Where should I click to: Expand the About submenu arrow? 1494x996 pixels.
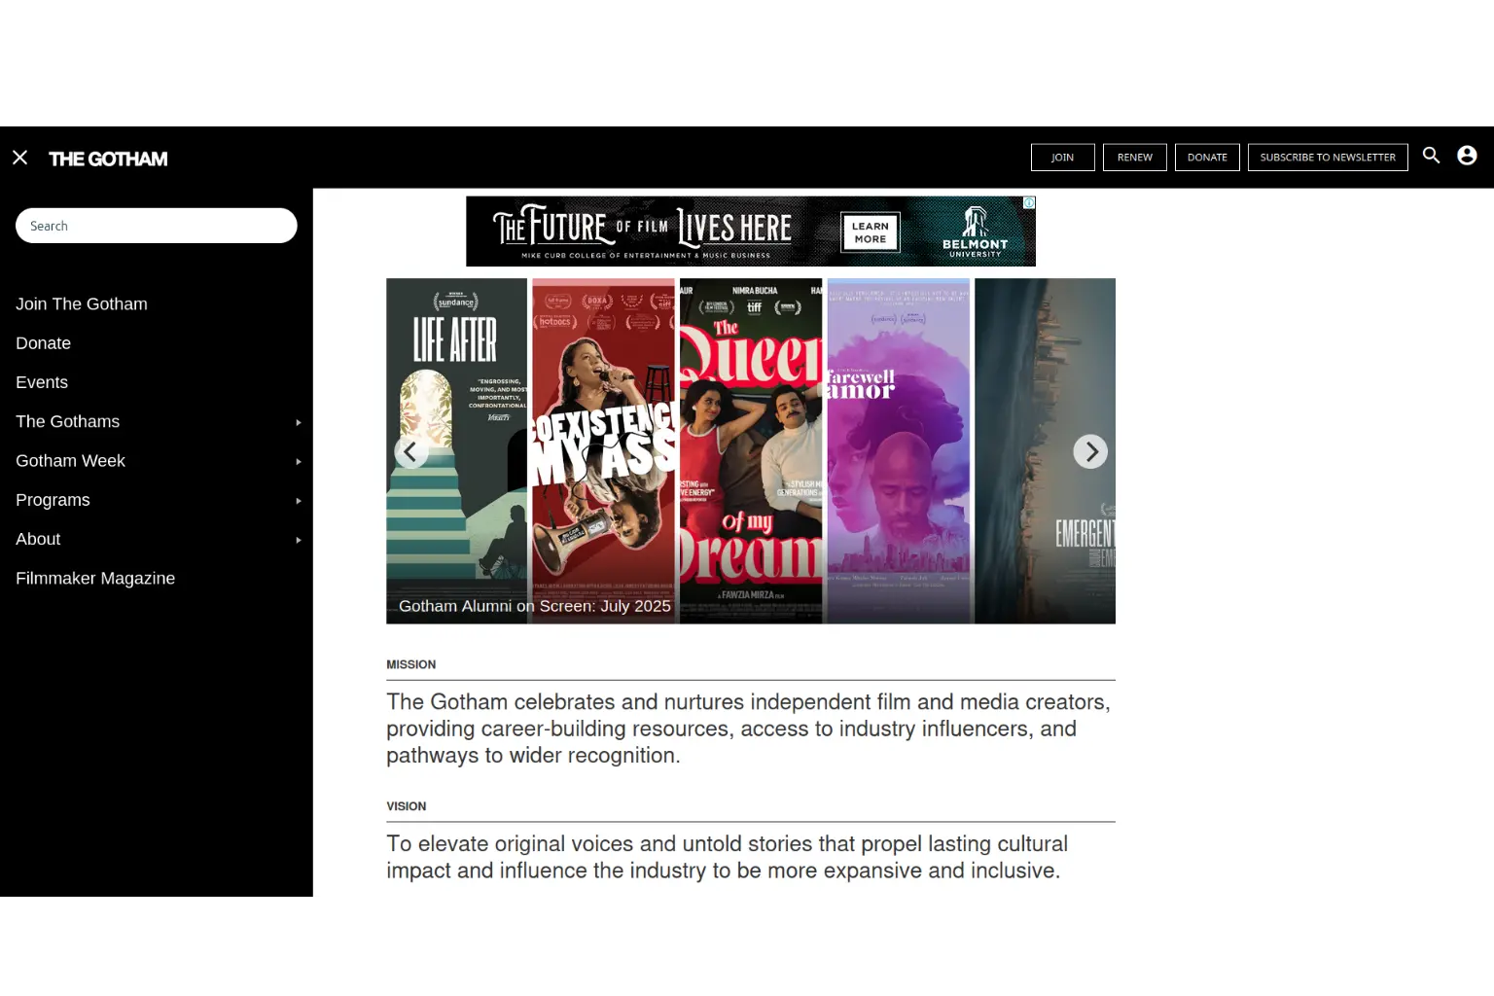click(x=299, y=540)
